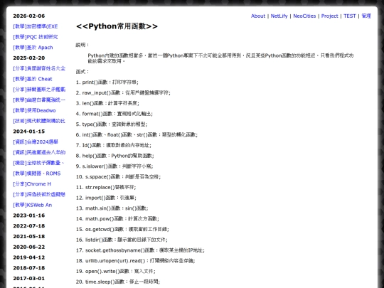Screen dimensions: 384x288
Task: Click the print() function line
Action: pos(107,82)
